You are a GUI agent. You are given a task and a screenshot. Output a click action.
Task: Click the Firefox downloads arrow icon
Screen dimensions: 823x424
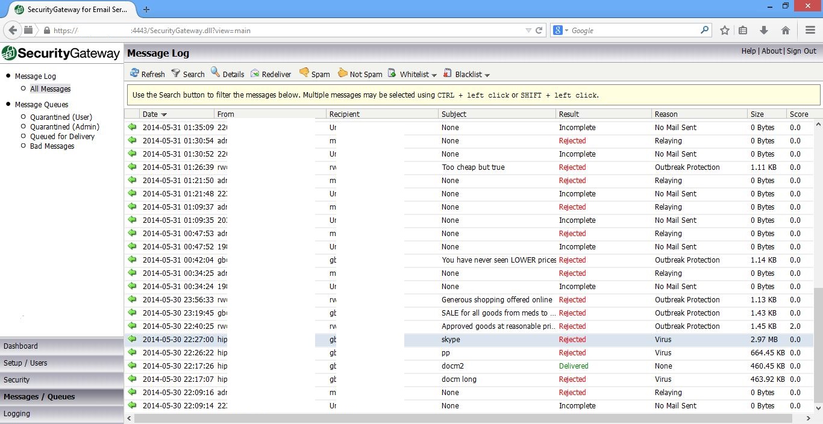[x=764, y=30]
